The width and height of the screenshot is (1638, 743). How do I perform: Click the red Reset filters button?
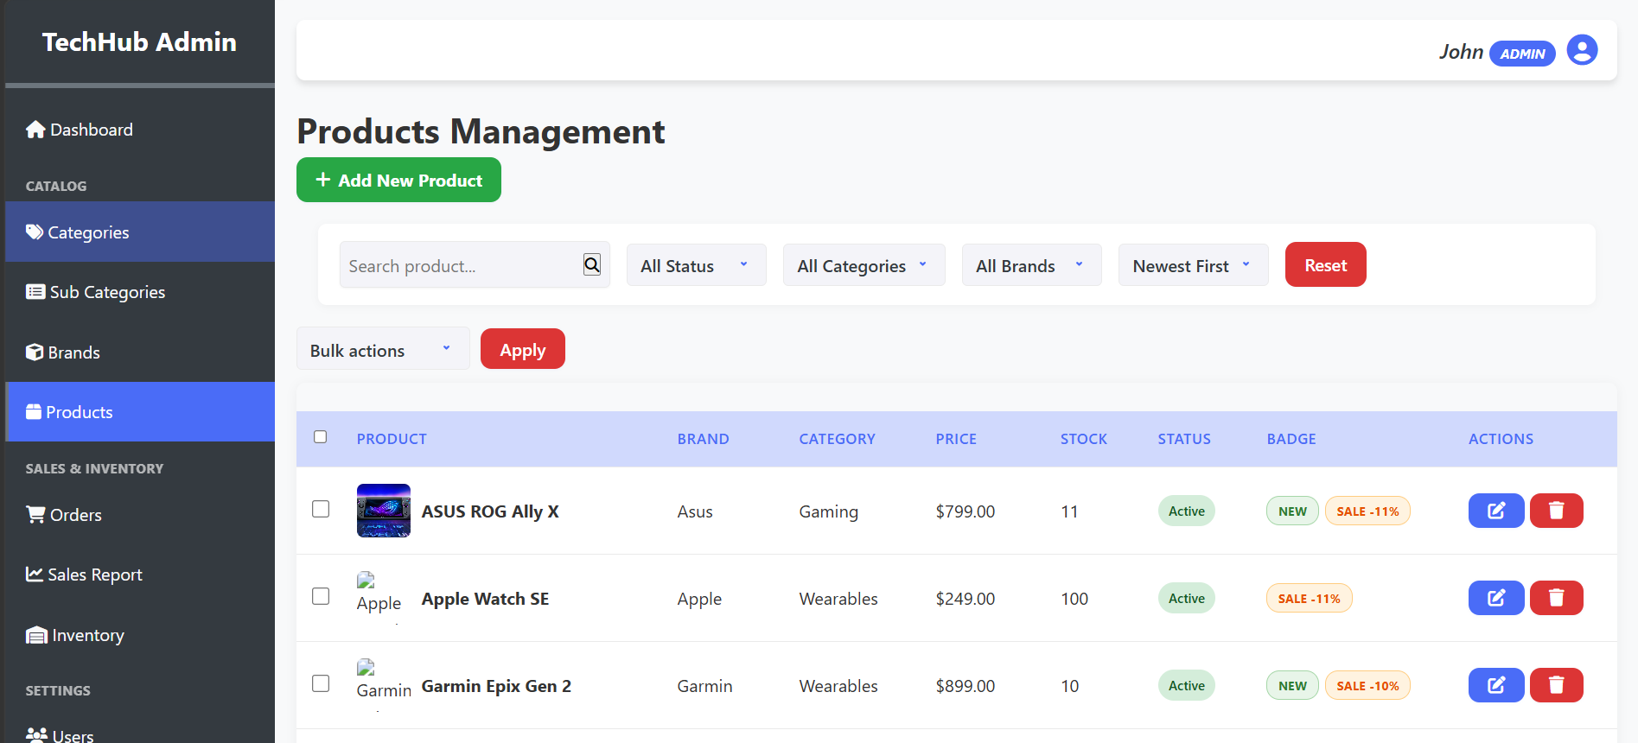click(x=1325, y=264)
